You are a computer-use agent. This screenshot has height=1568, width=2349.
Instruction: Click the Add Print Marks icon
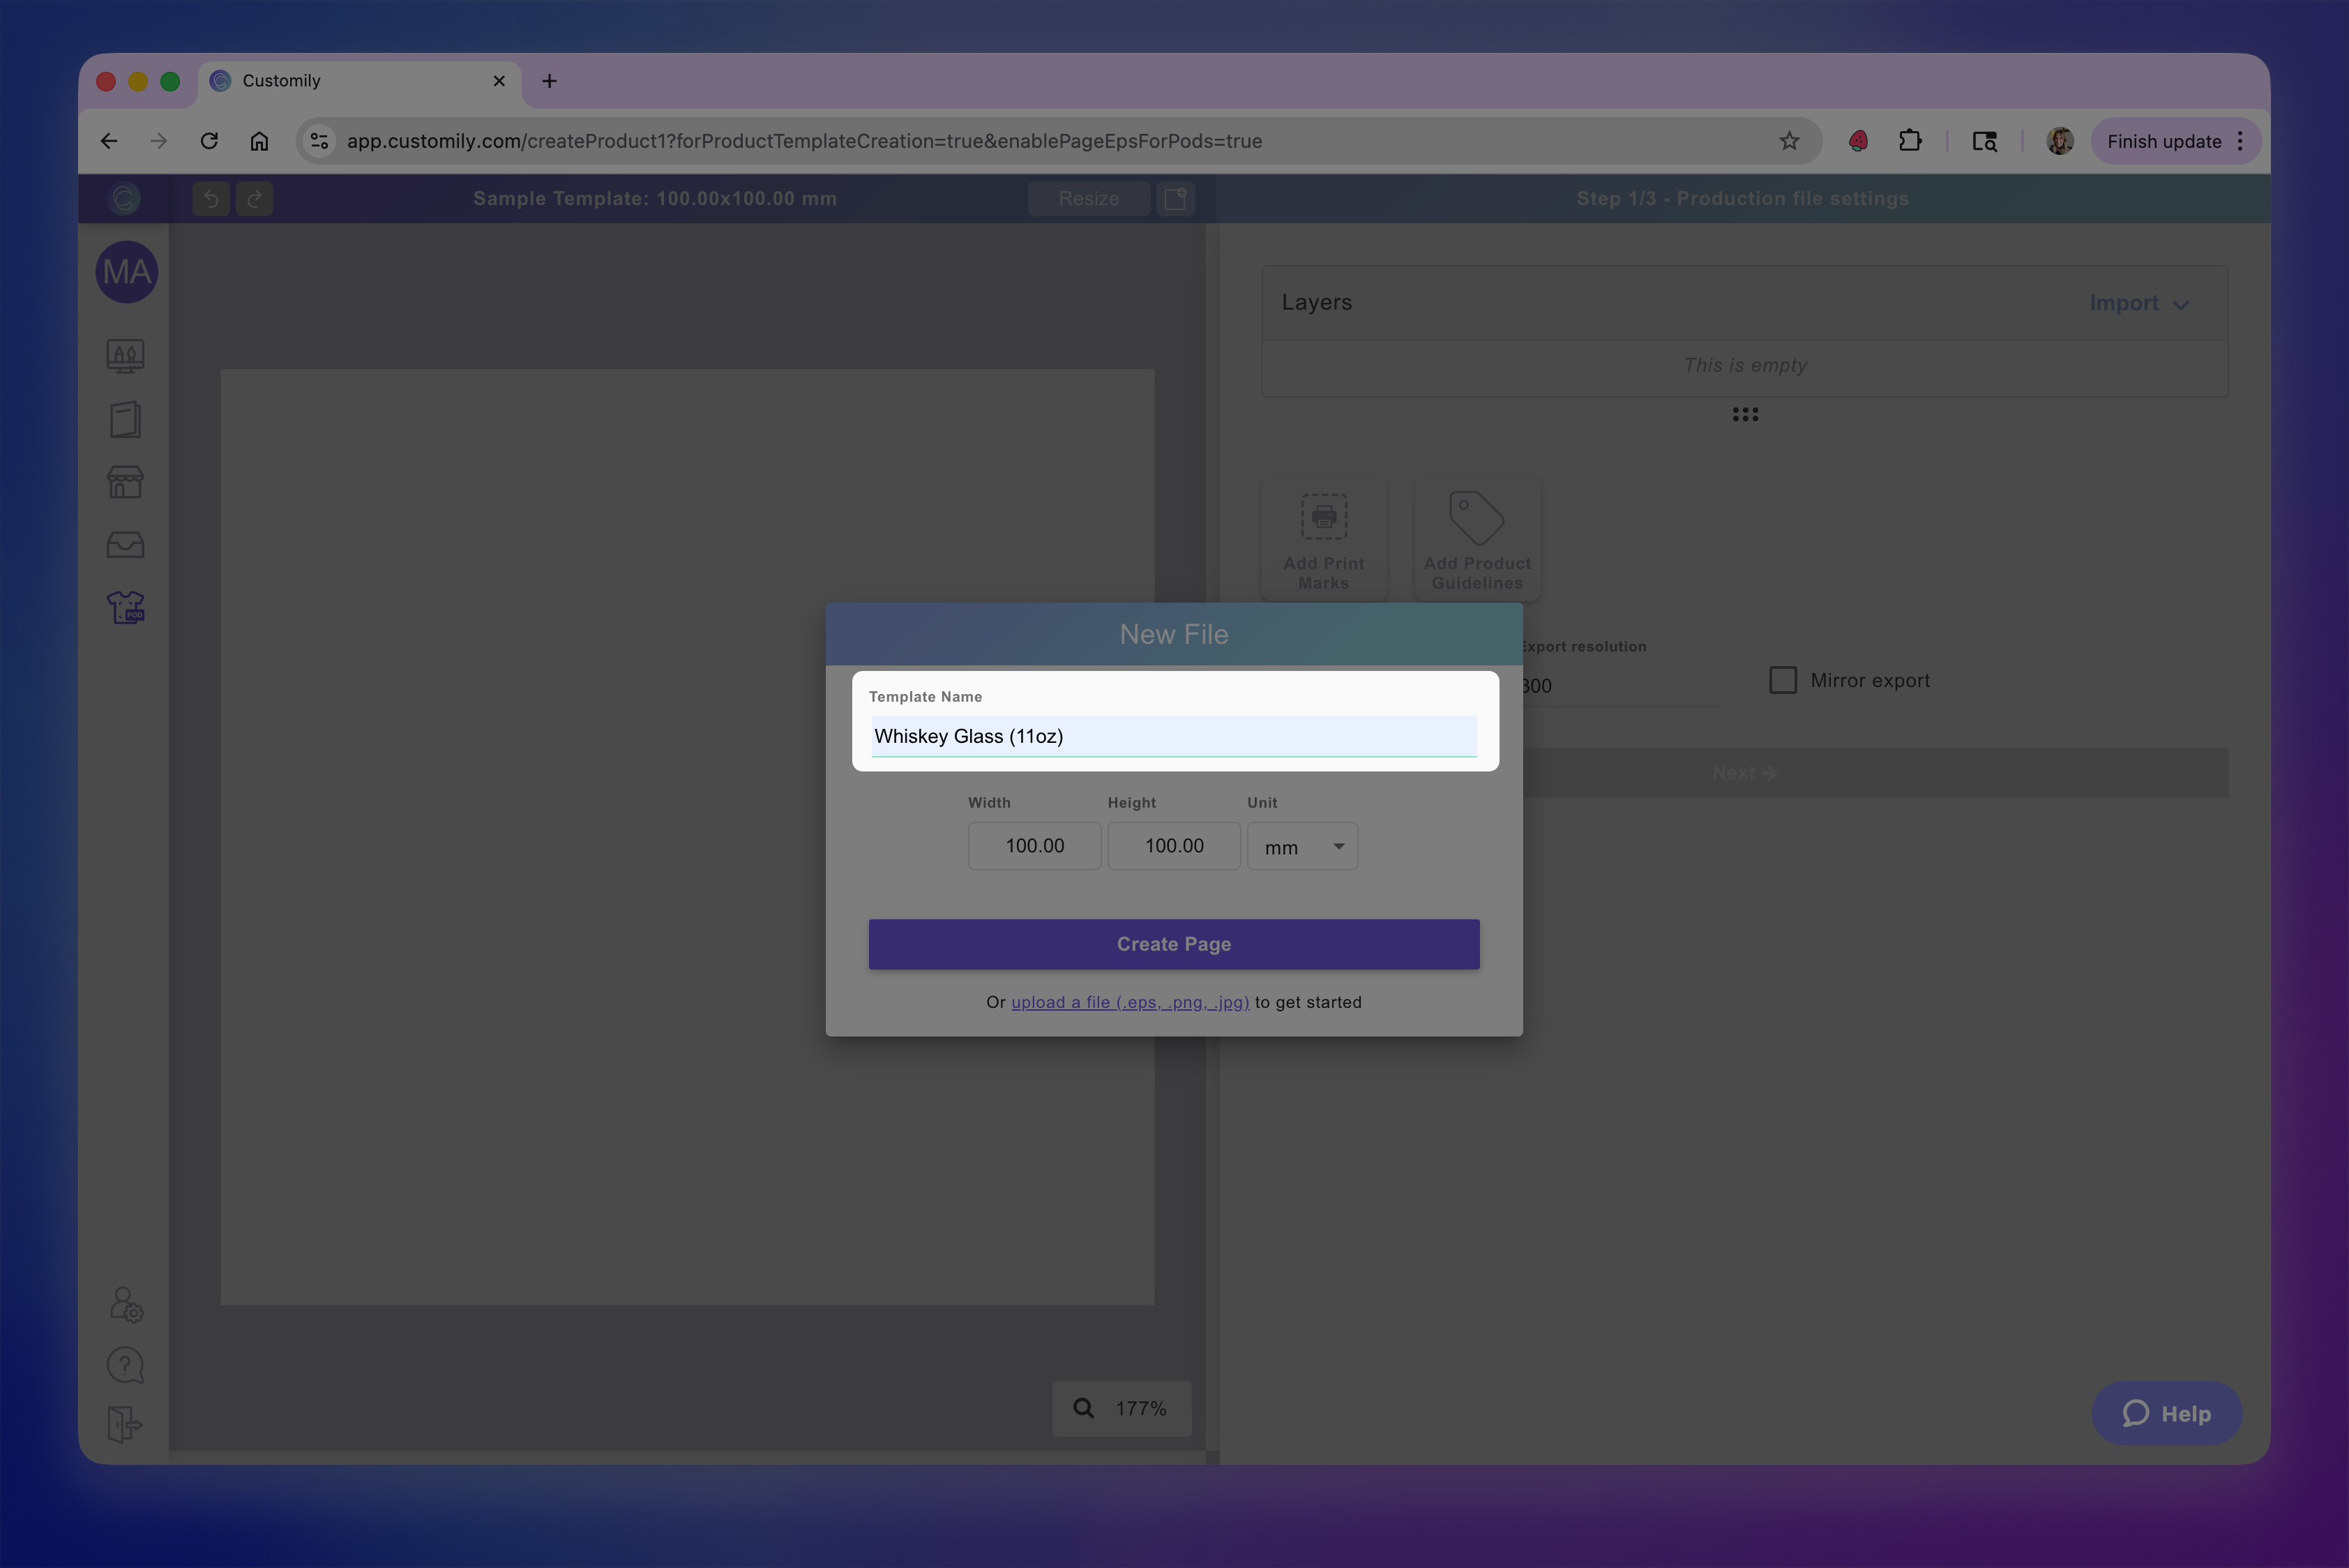[x=1323, y=517]
